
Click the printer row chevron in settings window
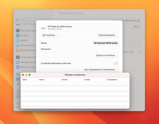(x=139, y=43)
